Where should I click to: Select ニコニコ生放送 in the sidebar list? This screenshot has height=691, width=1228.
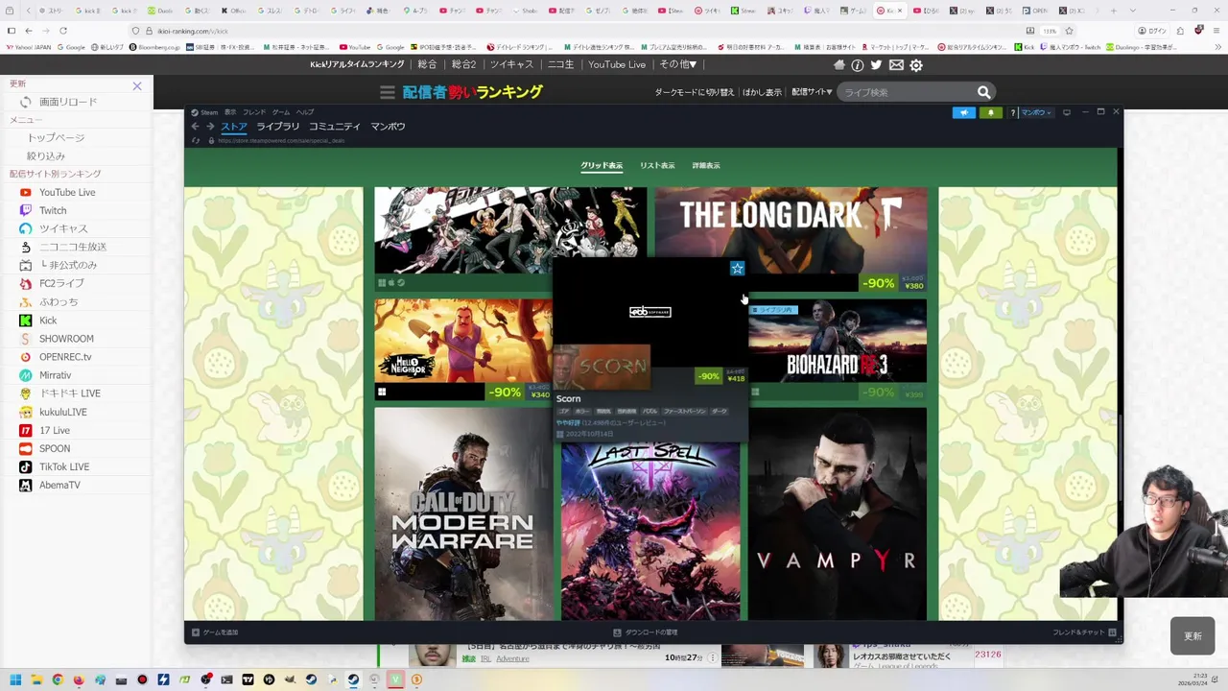click(73, 247)
